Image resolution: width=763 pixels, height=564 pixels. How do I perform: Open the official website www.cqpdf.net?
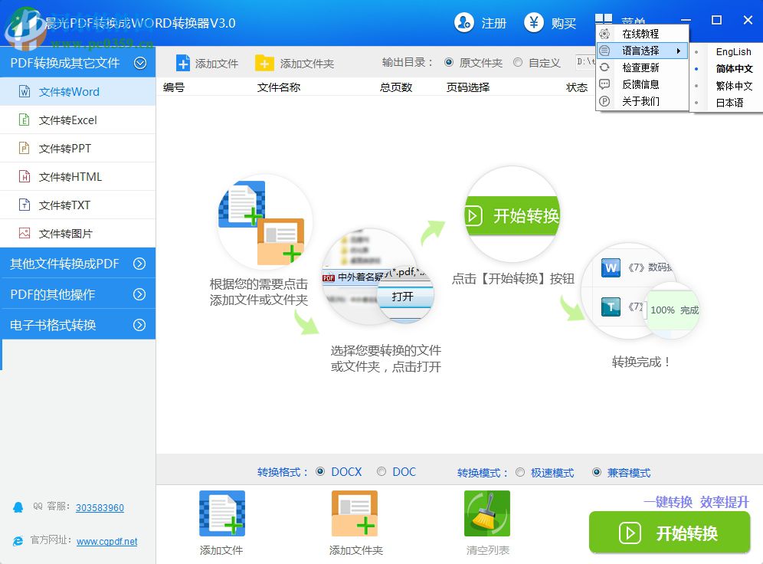tap(107, 542)
